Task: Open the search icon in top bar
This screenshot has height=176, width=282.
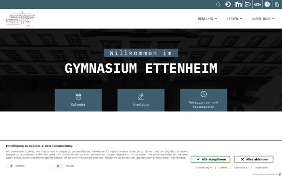Action: 218,5
